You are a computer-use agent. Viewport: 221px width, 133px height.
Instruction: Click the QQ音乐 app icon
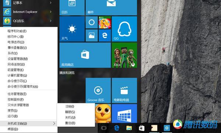tap(7, 21)
